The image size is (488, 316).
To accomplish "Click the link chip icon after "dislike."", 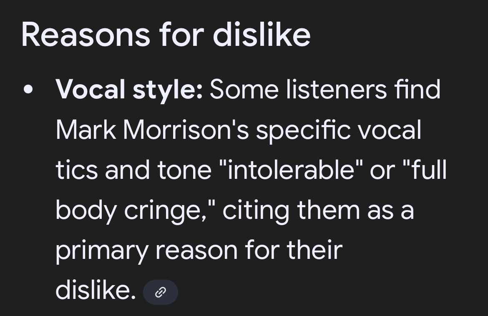I will (160, 292).
